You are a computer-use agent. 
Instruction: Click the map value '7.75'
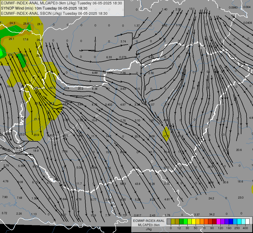click(123, 121)
